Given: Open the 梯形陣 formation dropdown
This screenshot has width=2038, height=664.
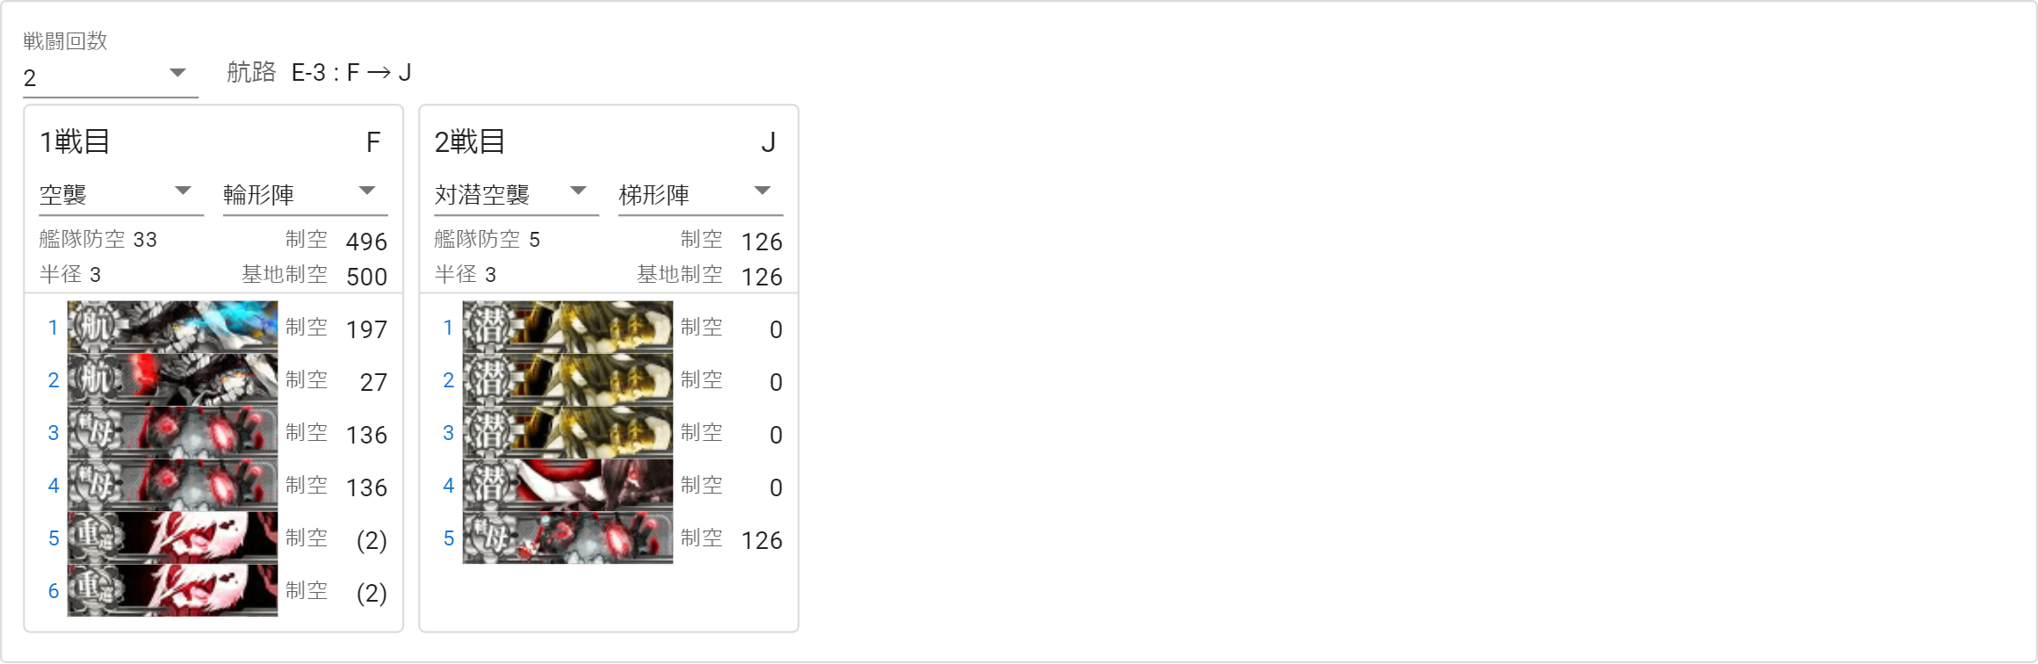Looking at the screenshot, I should coord(700,193).
